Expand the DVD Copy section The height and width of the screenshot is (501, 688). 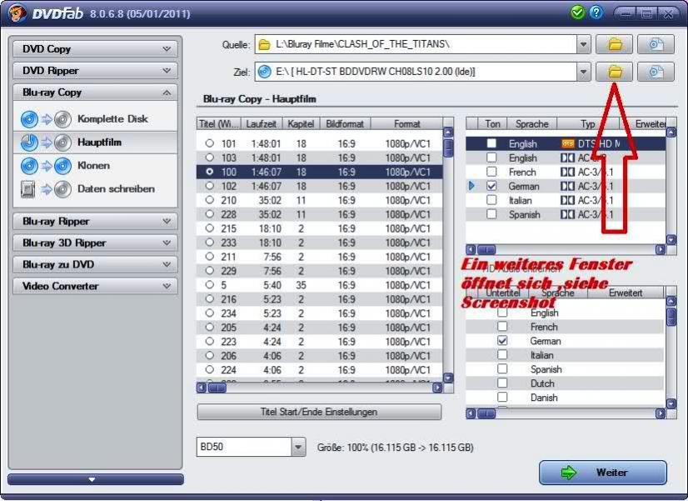pyautogui.click(x=95, y=48)
